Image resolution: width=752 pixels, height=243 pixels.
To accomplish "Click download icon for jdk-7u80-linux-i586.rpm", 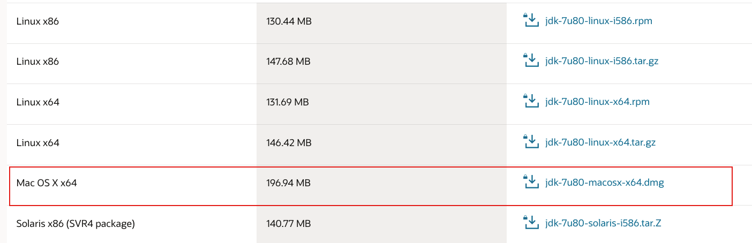I will (530, 20).
